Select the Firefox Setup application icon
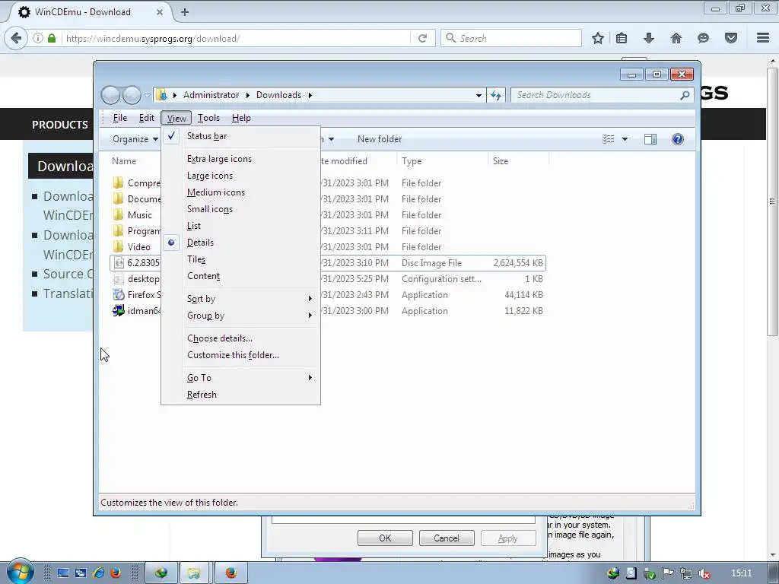 (x=118, y=294)
